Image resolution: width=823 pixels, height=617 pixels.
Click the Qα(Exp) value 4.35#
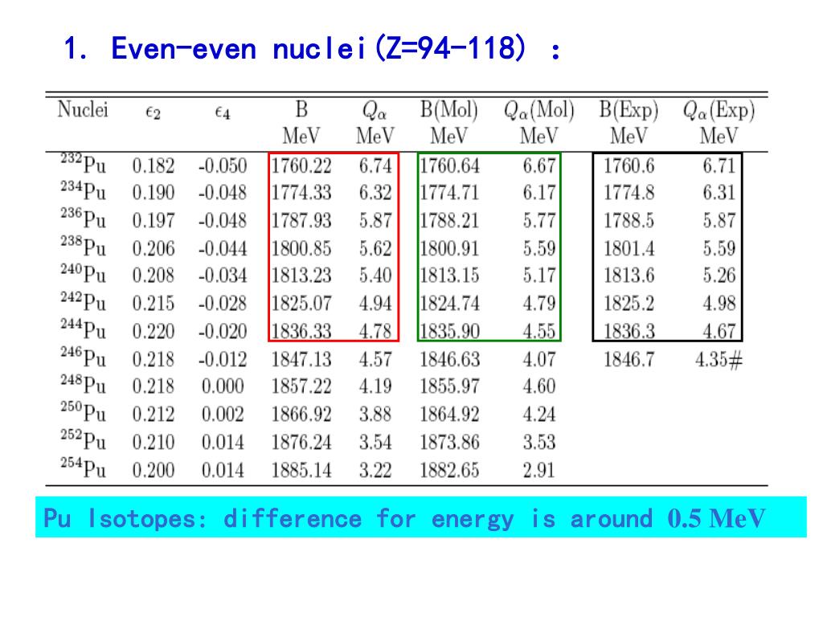coord(719,360)
